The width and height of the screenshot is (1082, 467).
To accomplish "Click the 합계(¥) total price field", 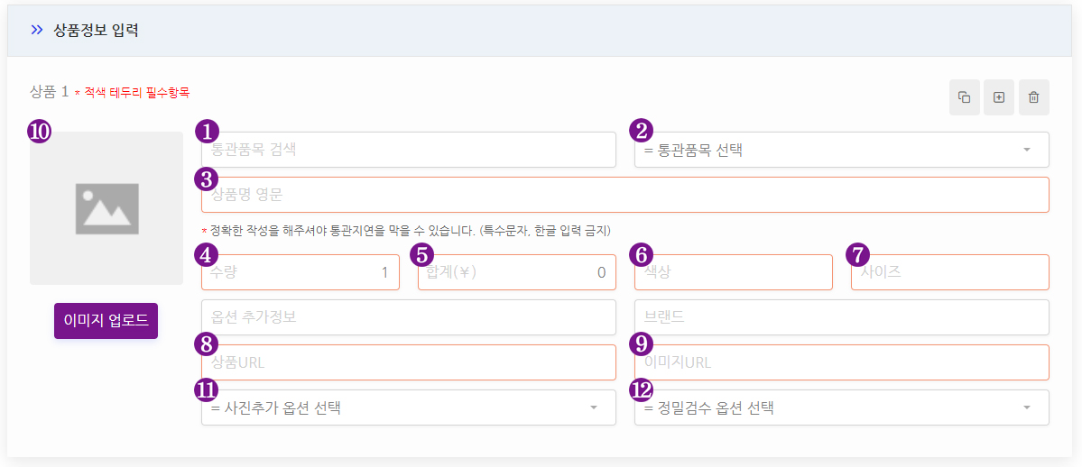I will (517, 272).
